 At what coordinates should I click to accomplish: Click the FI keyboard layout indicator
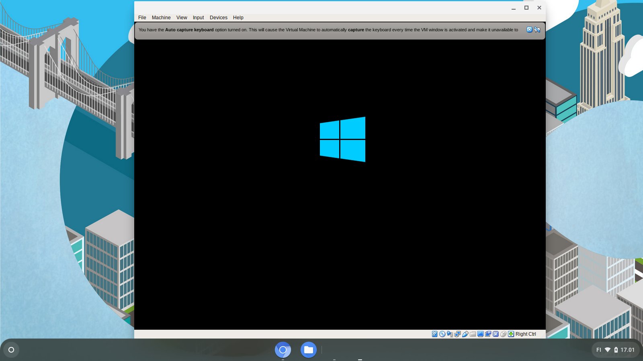point(599,350)
